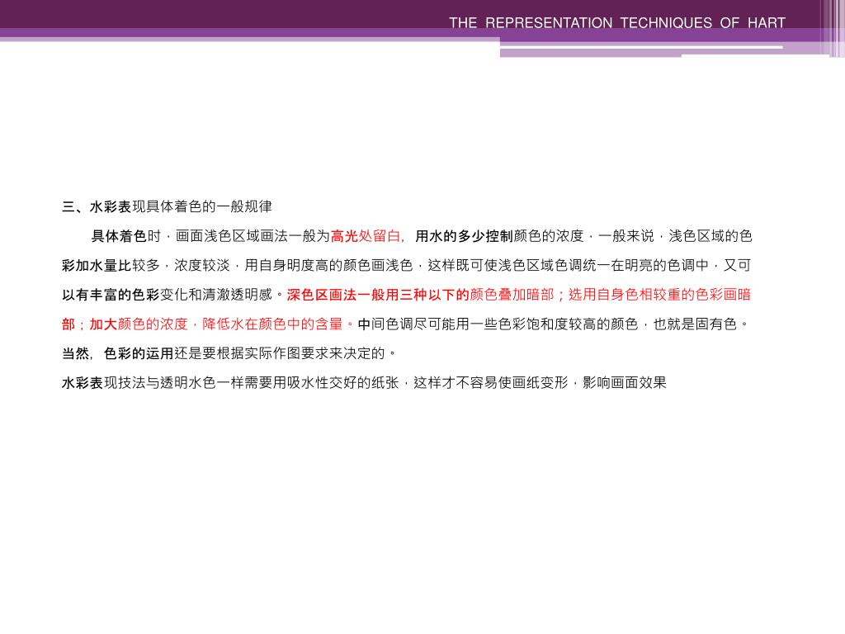
Task: Click the text '浓度较淡'
Action: (202, 265)
